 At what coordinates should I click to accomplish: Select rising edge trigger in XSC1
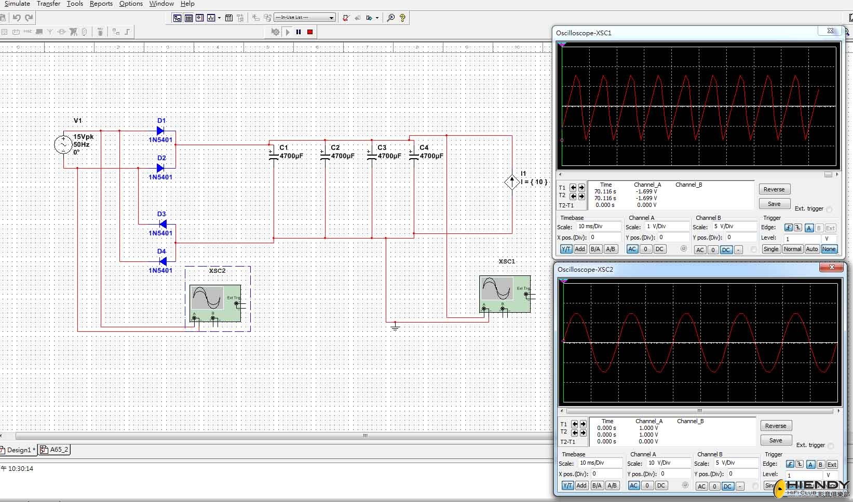pos(788,228)
